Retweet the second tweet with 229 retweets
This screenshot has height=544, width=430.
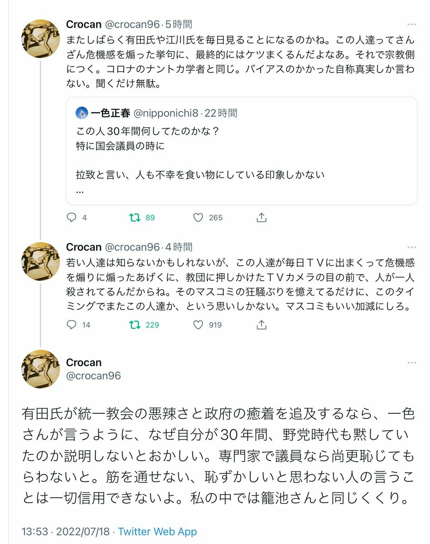point(135,325)
